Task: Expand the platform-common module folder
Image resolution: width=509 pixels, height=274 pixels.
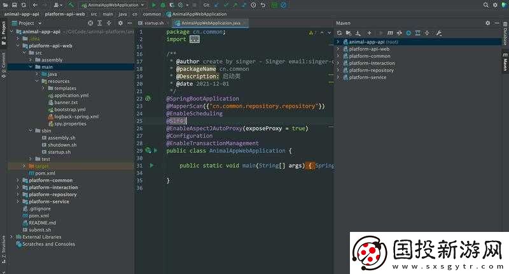Action: point(17,180)
